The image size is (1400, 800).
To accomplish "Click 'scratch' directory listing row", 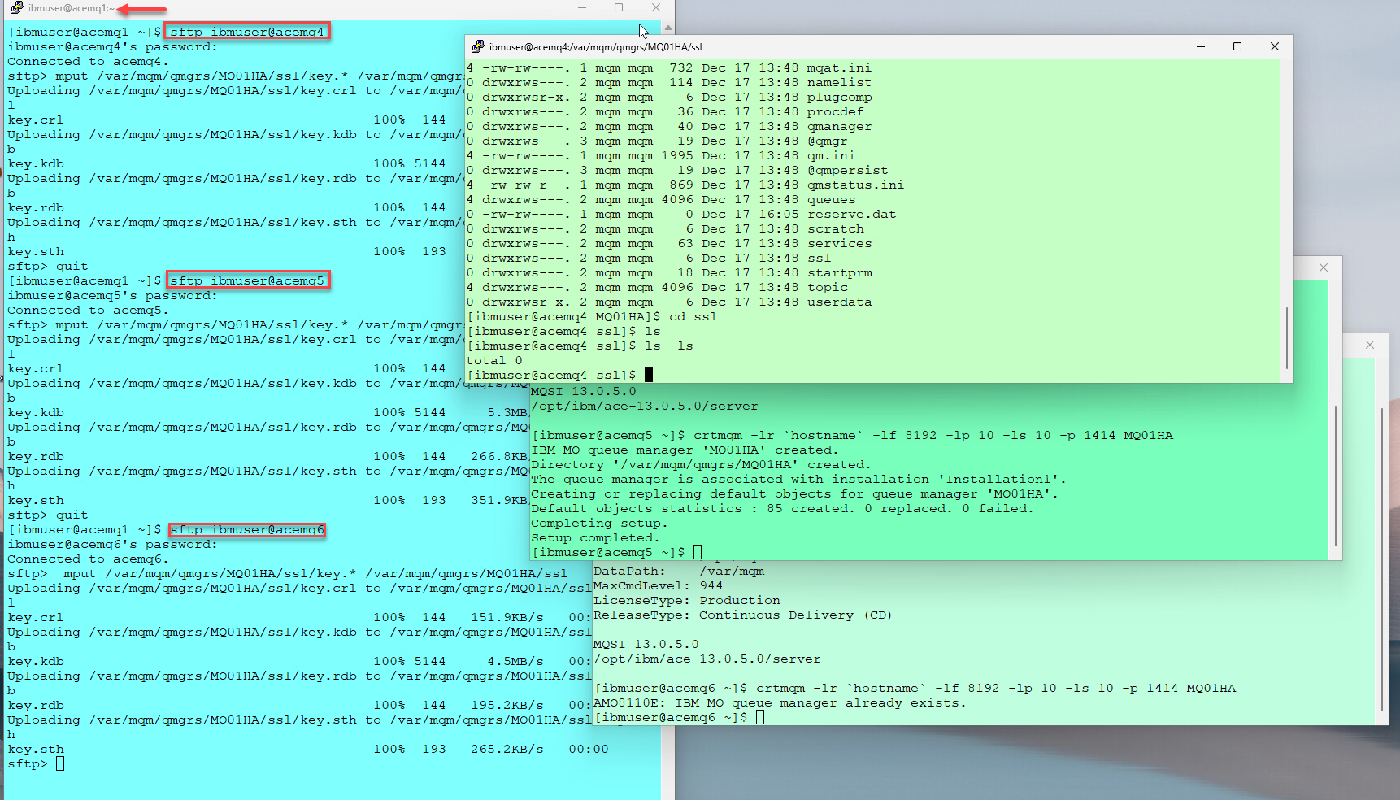I will coord(666,228).
